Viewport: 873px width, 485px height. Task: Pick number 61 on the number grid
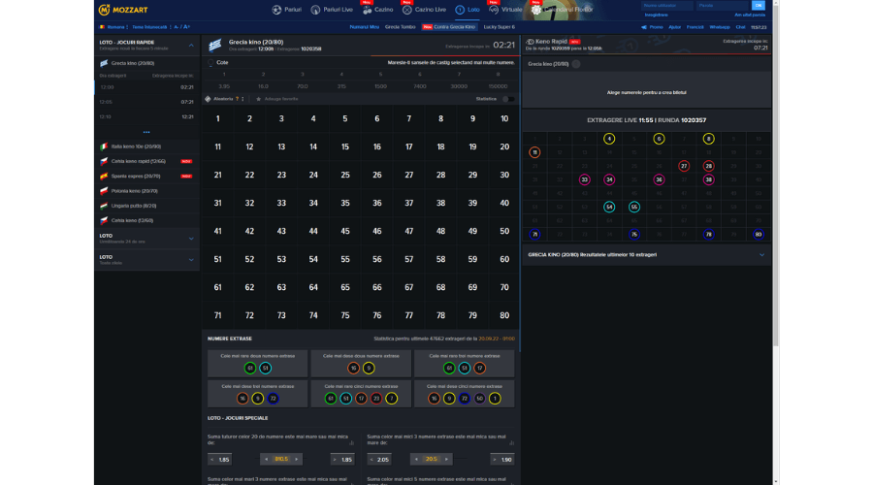pyautogui.click(x=217, y=287)
